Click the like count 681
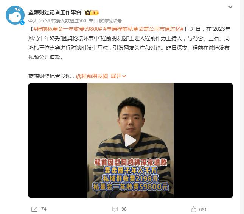This screenshot has width=244, height=214. tap(203, 209)
